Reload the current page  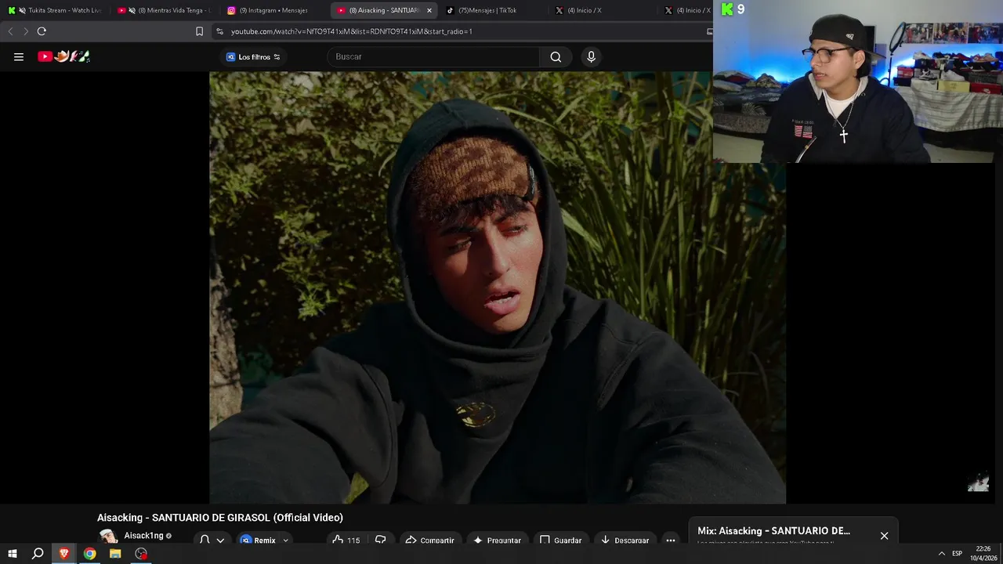pyautogui.click(x=42, y=31)
